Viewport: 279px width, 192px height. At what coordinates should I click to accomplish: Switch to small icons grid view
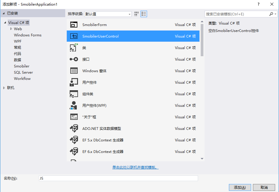(x=136, y=14)
